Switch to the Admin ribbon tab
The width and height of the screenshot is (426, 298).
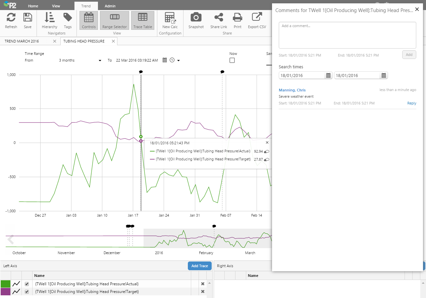point(110,6)
